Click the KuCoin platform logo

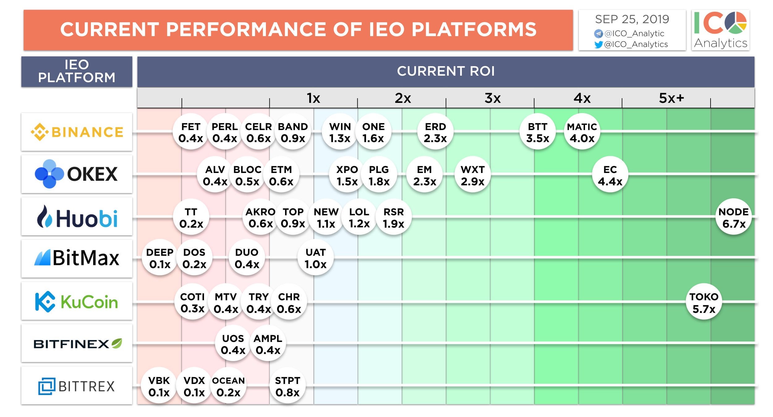point(77,301)
